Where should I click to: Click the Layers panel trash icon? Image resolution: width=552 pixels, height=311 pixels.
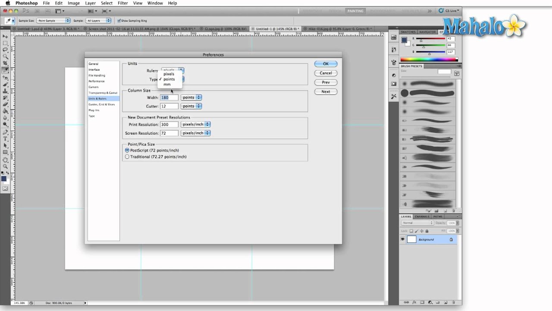(x=453, y=302)
